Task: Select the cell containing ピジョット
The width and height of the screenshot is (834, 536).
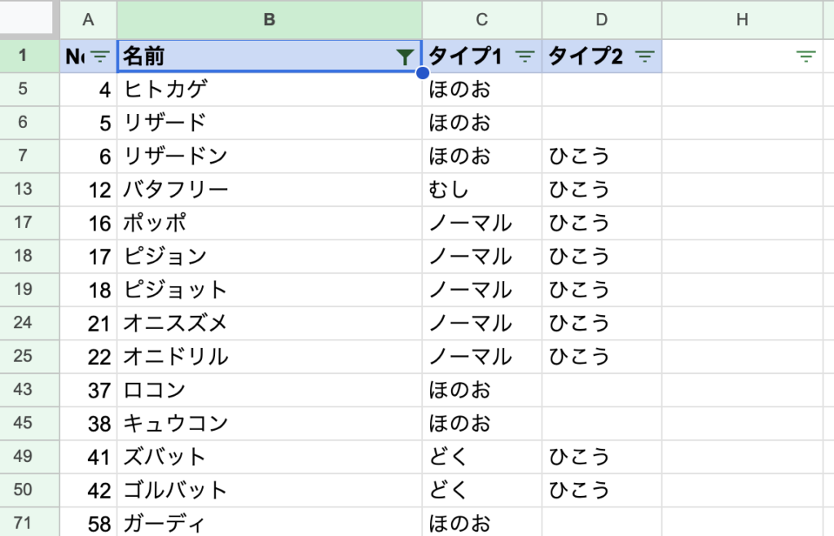Action: tap(270, 290)
